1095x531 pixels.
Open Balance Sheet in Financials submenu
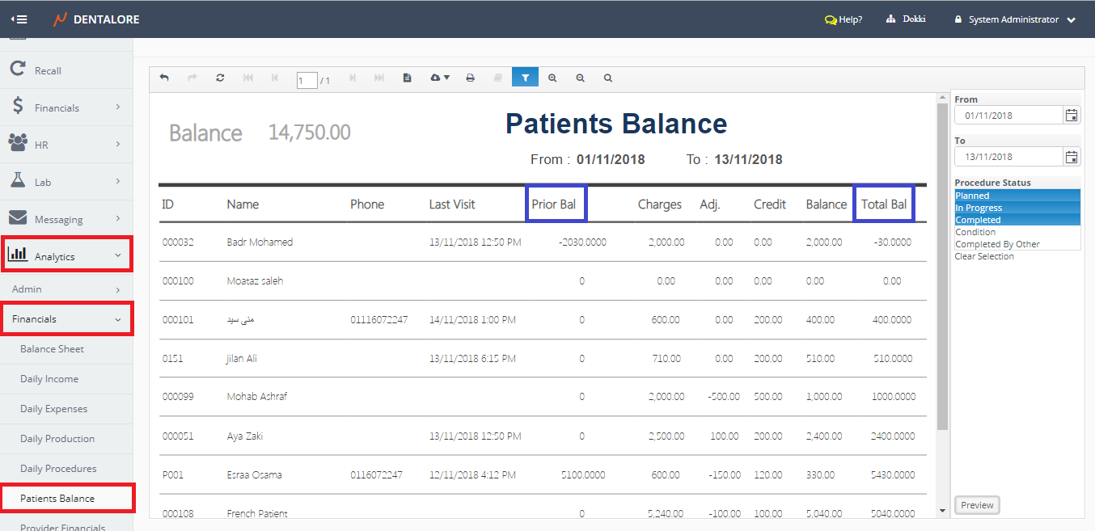[52, 349]
